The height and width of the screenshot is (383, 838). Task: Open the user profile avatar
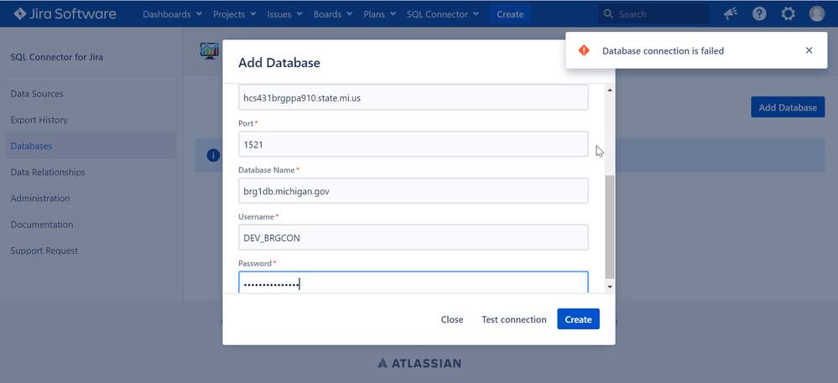click(x=817, y=14)
